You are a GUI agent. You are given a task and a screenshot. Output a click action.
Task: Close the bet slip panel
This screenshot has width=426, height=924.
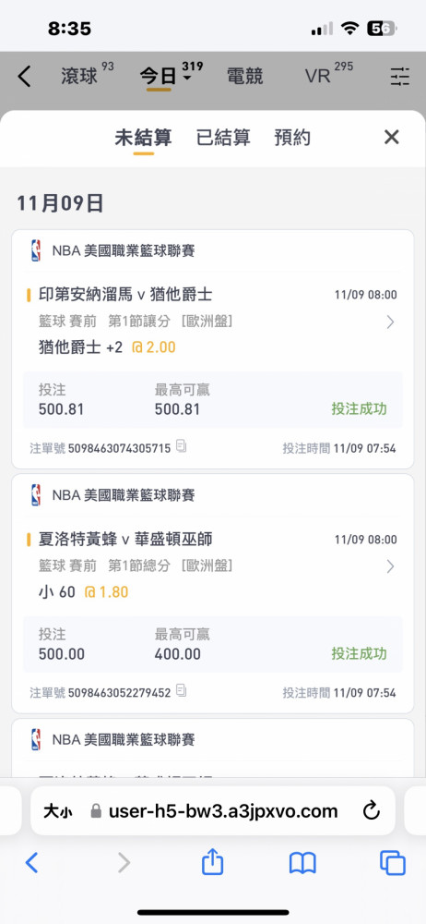pos(391,138)
